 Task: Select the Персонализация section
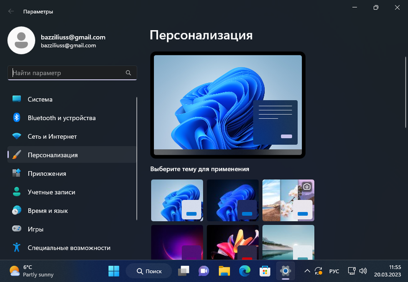point(72,155)
